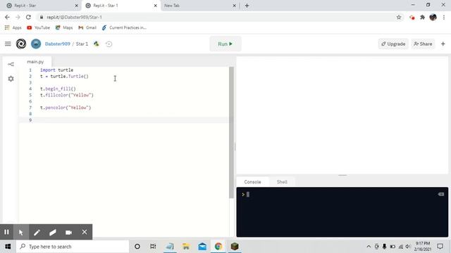Open version control icon in sidebar
The image size is (451, 253).
(11, 64)
